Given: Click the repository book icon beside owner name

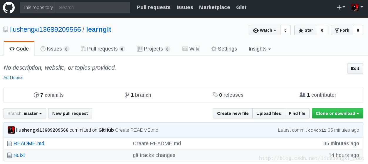Looking at the screenshot, I should 6,30.
